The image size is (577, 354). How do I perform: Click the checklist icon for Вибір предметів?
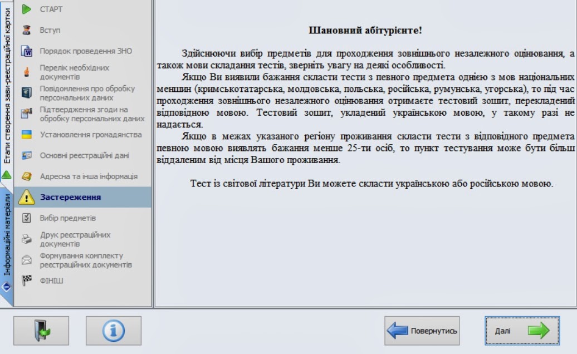pyautogui.click(x=27, y=218)
